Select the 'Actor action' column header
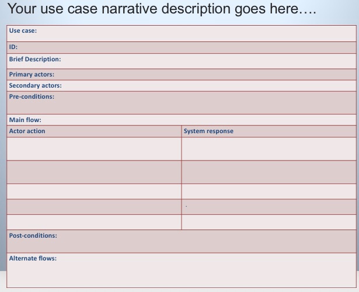359x292 pixels. pos(94,131)
